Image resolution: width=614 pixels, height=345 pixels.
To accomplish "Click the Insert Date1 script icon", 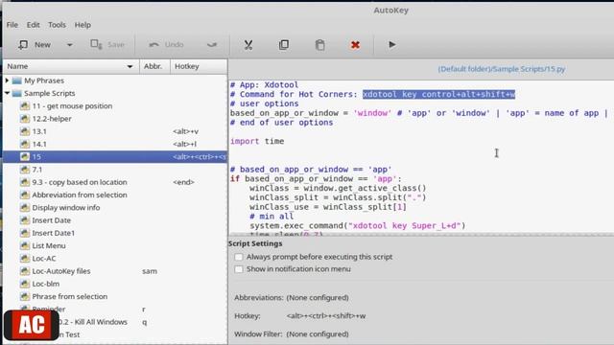I will (x=25, y=233).
